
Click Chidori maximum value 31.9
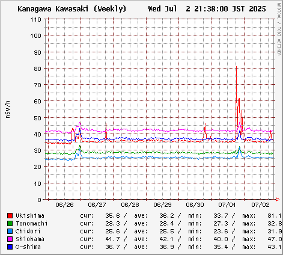(x=275, y=231)
